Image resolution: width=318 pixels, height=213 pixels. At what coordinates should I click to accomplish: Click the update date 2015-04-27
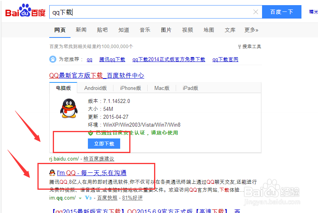coord(116,117)
